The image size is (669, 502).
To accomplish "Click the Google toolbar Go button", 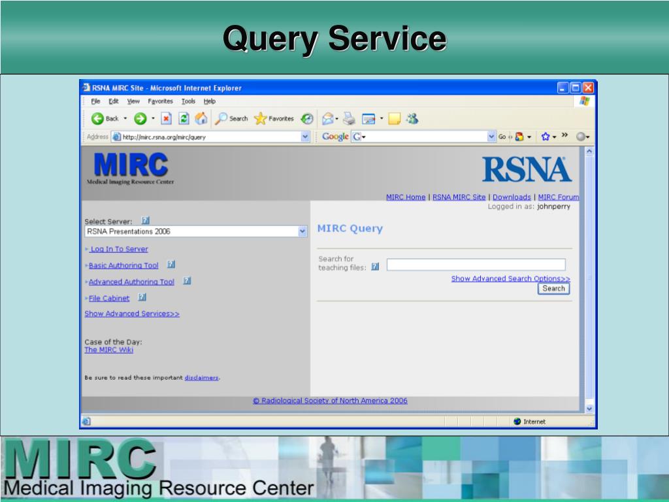I will [502, 137].
